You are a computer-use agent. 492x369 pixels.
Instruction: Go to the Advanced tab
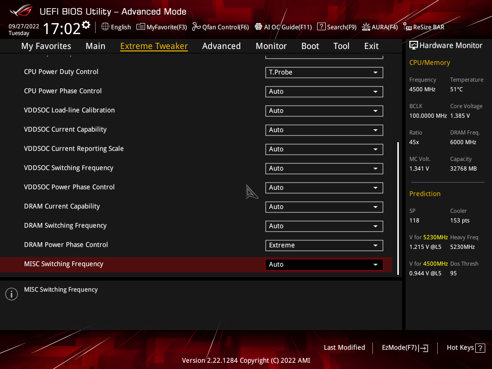pos(221,46)
